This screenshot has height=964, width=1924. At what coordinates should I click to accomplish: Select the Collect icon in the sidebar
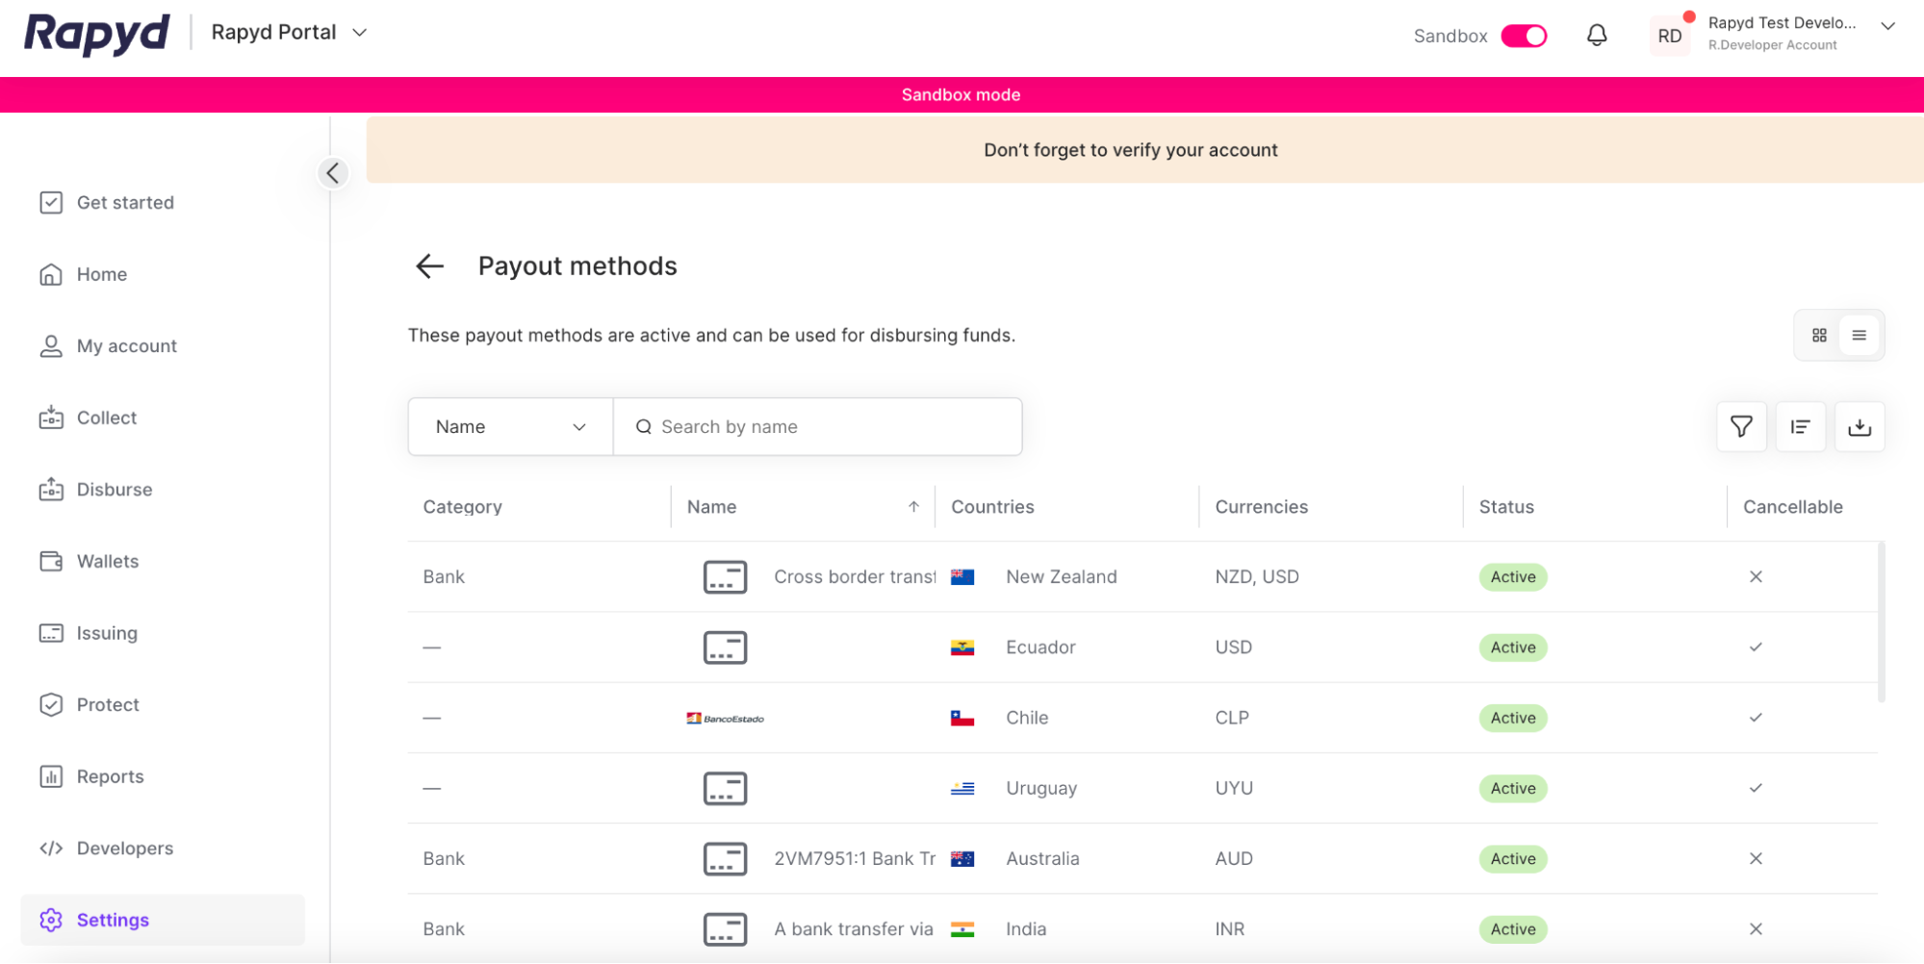point(51,418)
